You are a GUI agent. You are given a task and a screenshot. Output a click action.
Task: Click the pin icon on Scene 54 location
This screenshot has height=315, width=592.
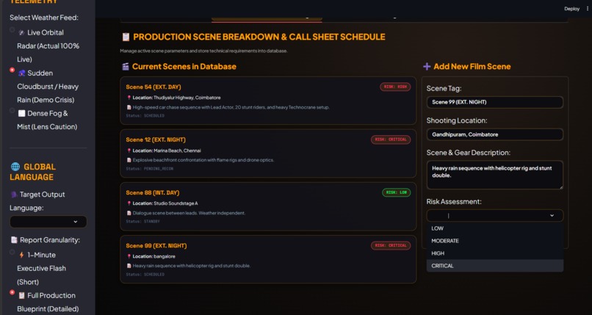pos(129,98)
